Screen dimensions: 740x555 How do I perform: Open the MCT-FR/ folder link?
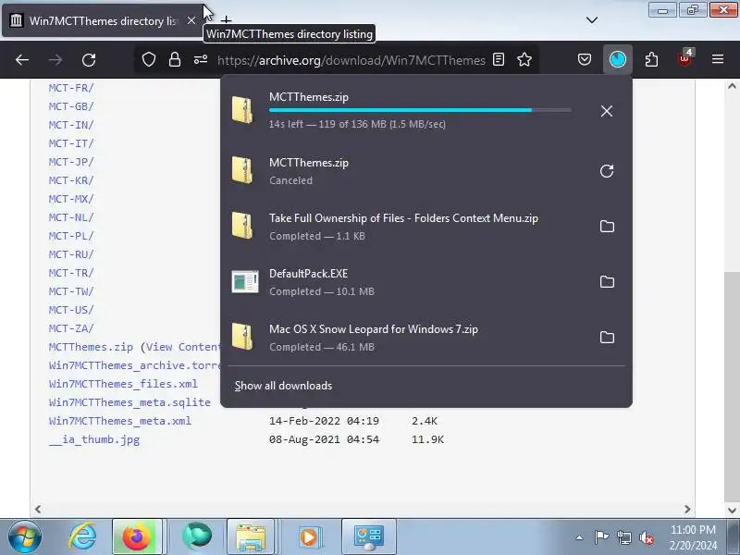[x=71, y=88]
